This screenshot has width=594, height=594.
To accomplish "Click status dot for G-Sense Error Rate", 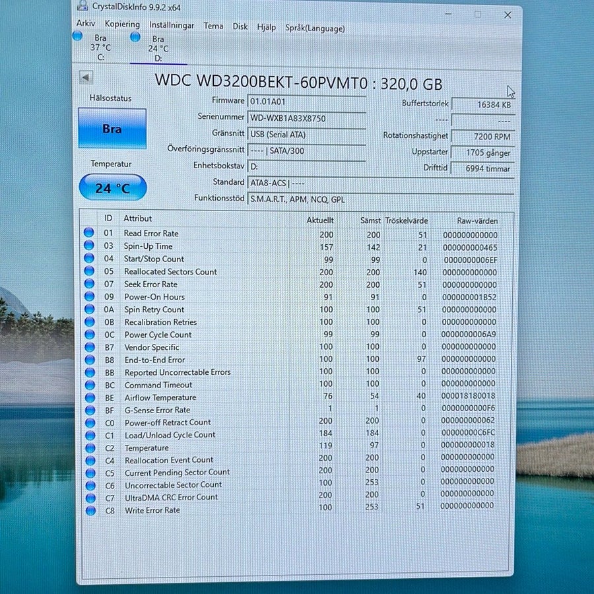I will (x=90, y=410).
